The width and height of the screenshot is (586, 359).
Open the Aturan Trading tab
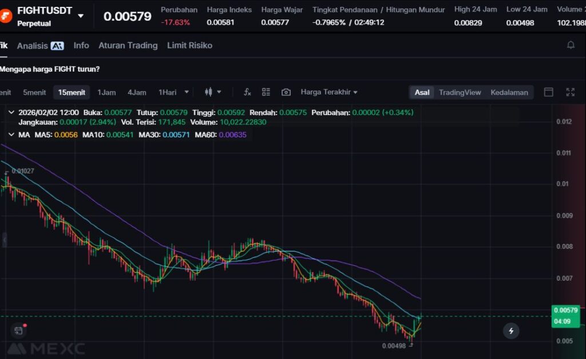(128, 45)
